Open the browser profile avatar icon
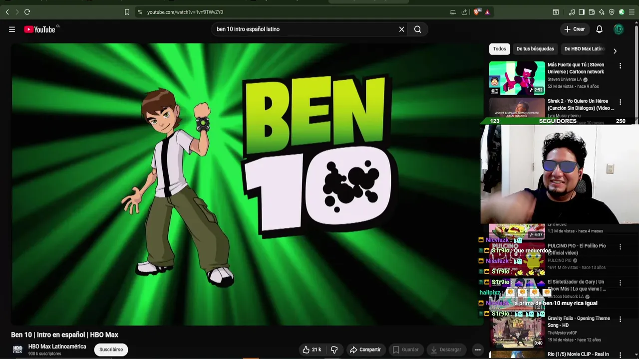The height and width of the screenshot is (359, 639). coord(622,12)
